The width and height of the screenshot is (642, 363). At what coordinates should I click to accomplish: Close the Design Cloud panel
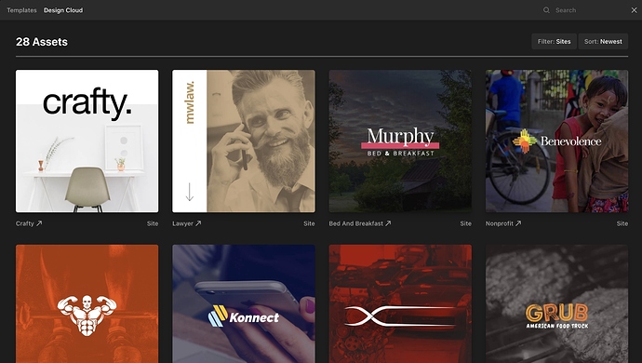coord(634,10)
